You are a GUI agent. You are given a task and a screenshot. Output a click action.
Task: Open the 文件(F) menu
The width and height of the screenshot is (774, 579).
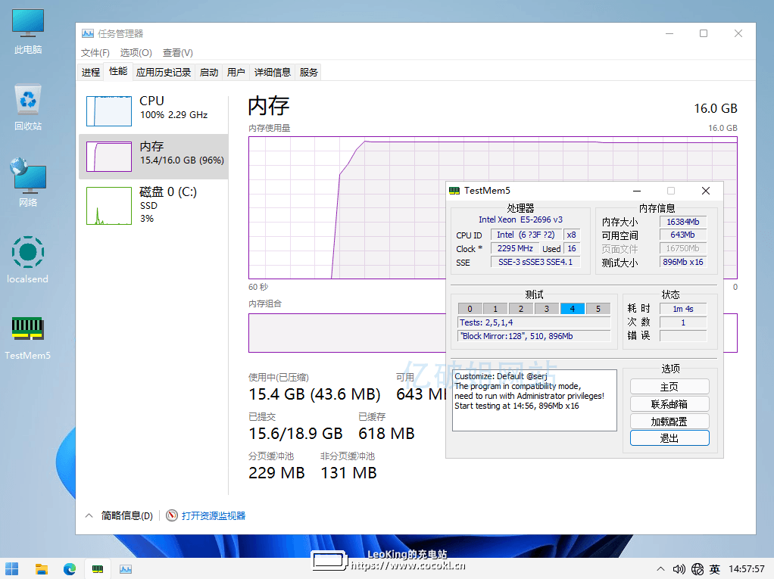pyautogui.click(x=95, y=53)
